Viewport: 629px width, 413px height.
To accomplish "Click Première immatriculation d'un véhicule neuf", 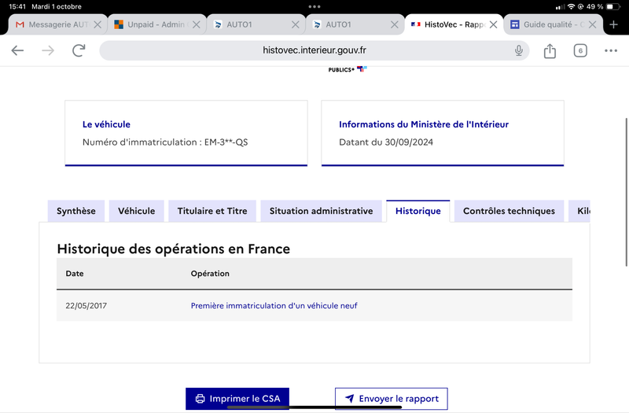I will [x=274, y=306].
